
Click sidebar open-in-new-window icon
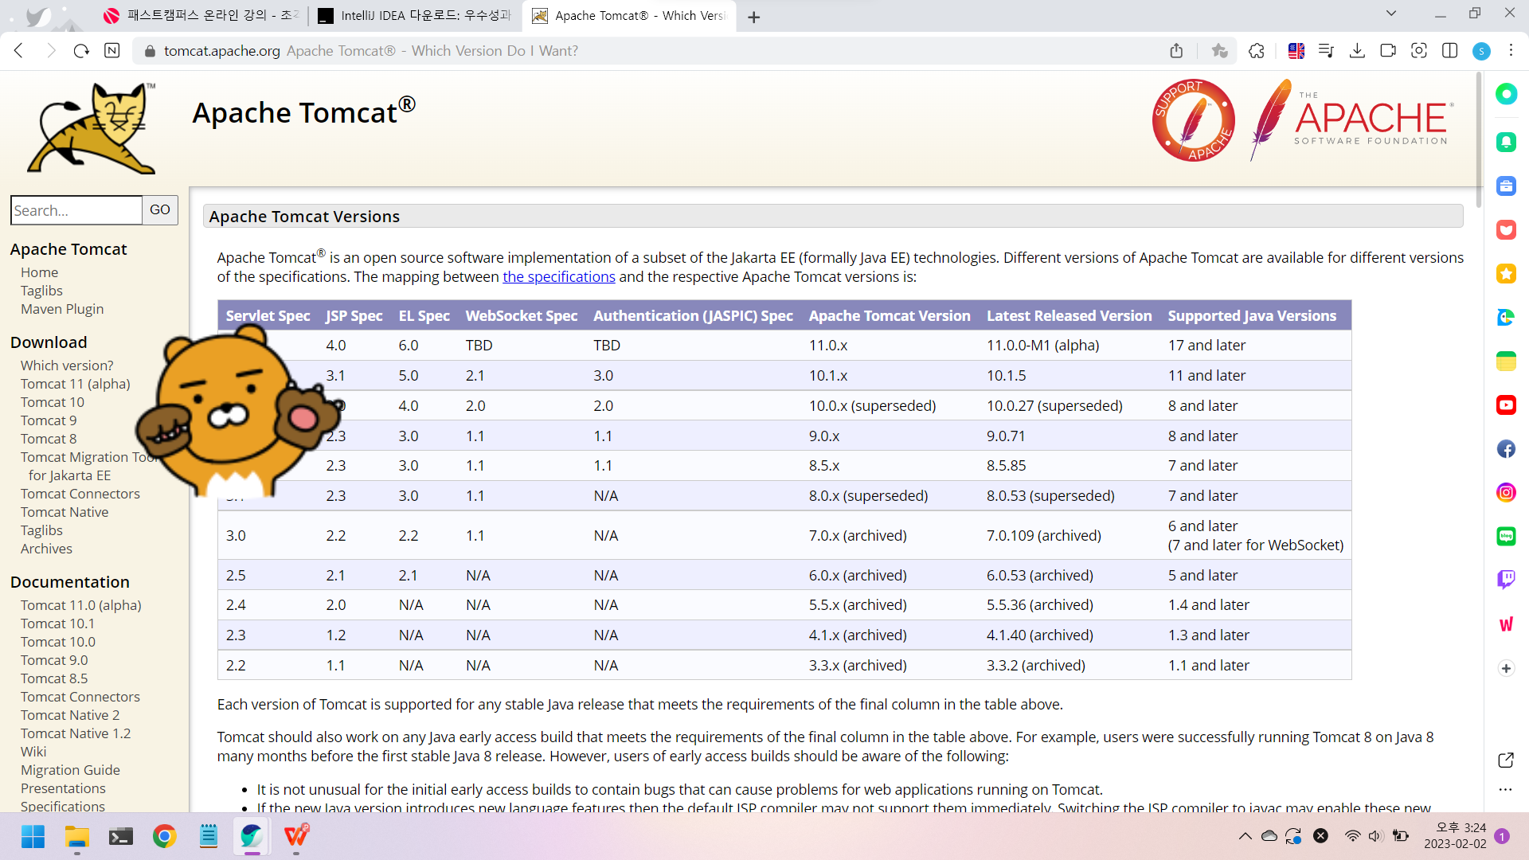click(x=1506, y=760)
